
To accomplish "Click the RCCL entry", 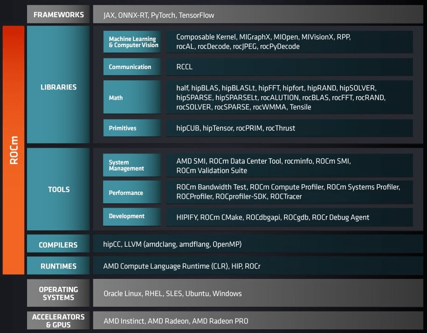I will tap(290, 67).
